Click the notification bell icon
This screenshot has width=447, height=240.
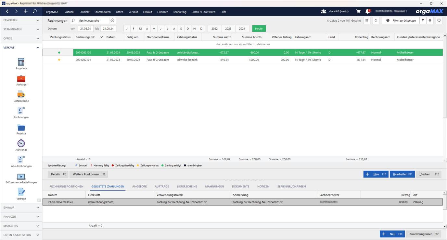point(367,12)
